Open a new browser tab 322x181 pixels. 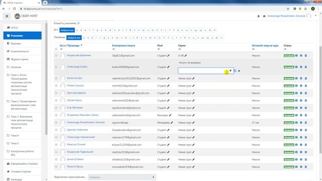pos(45,3)
